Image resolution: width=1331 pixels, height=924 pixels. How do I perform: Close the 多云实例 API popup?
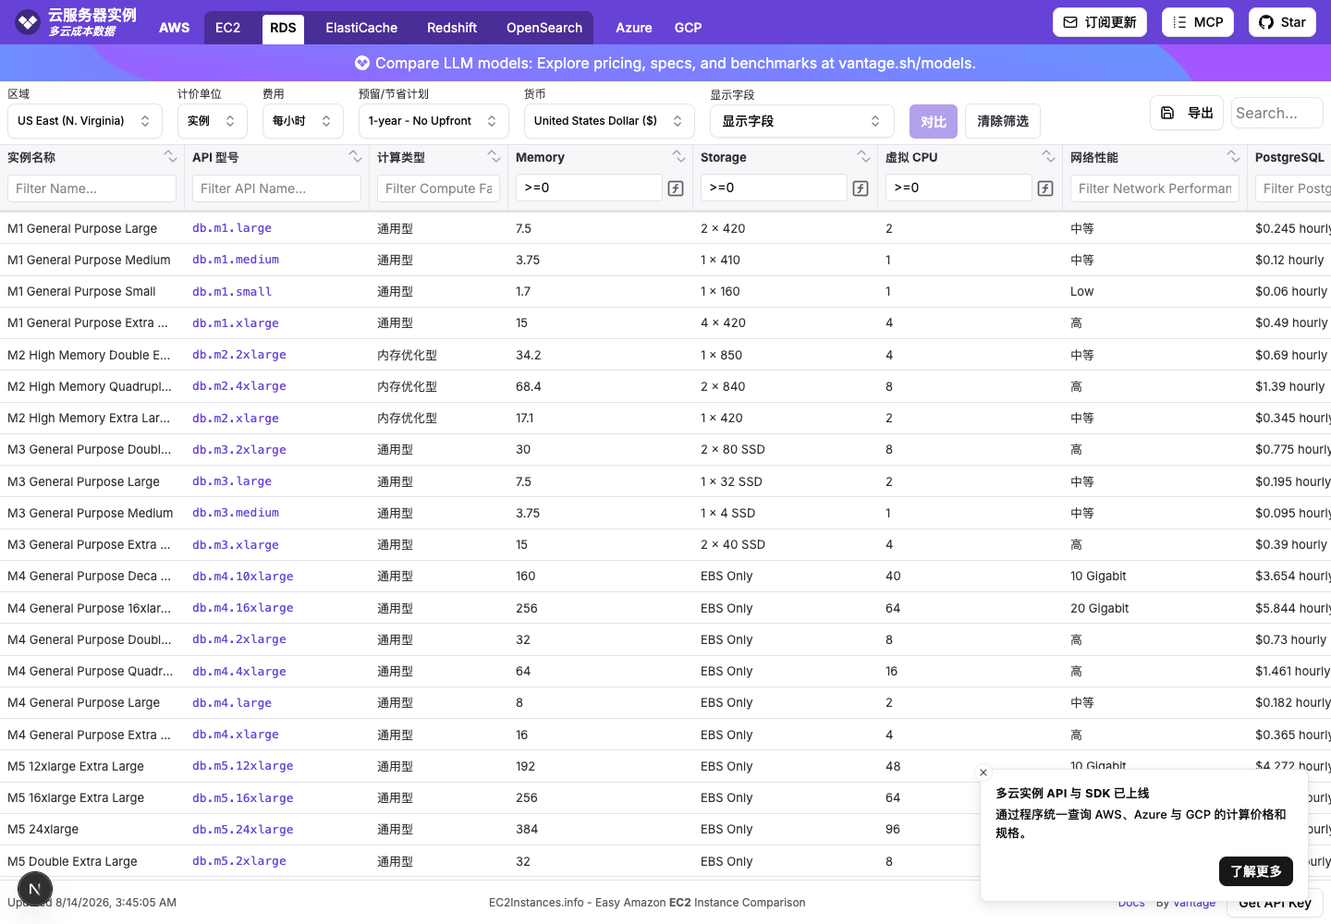coord(983,772)
